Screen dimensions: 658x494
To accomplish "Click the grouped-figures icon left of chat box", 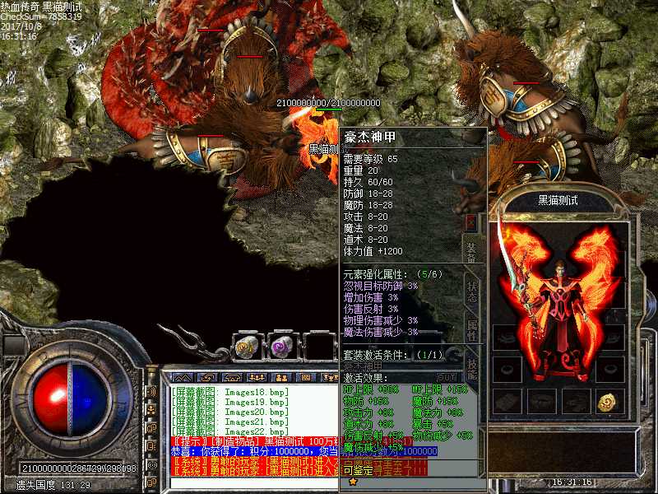I will pos(152,410).
